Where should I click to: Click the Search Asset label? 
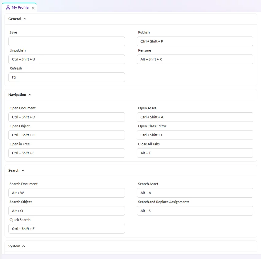point(148,184)
